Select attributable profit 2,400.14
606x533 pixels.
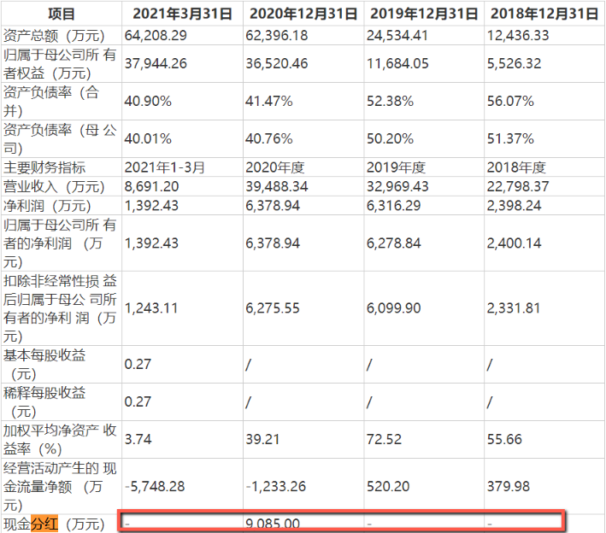[514, 243]
